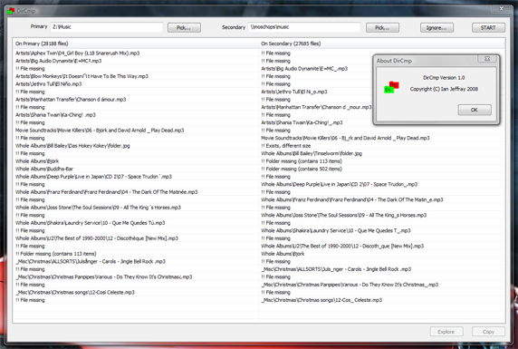Select secondary Whole Albums\Bjork folder entry
Image resolution: width=518 pixels, height=349 pixels.
point(283,254)
